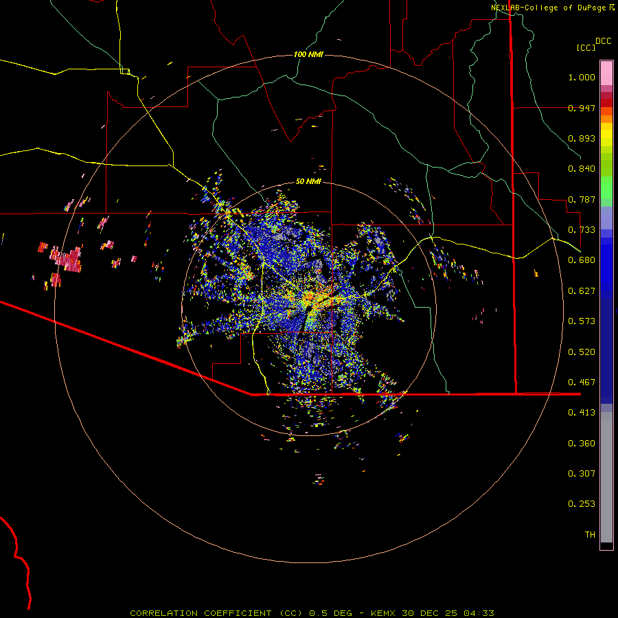Click the 0.360 color scale value
The image size is (618, 618).
coord(582,444)
